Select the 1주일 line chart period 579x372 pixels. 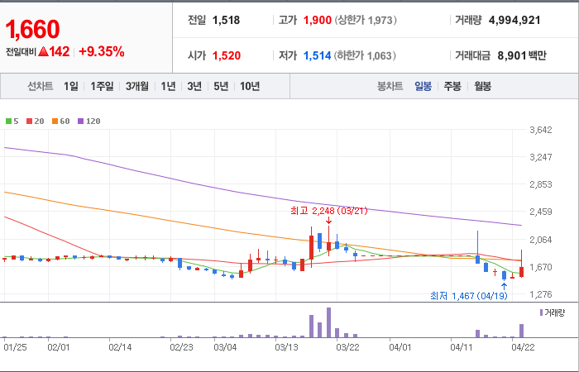(102, 86)
